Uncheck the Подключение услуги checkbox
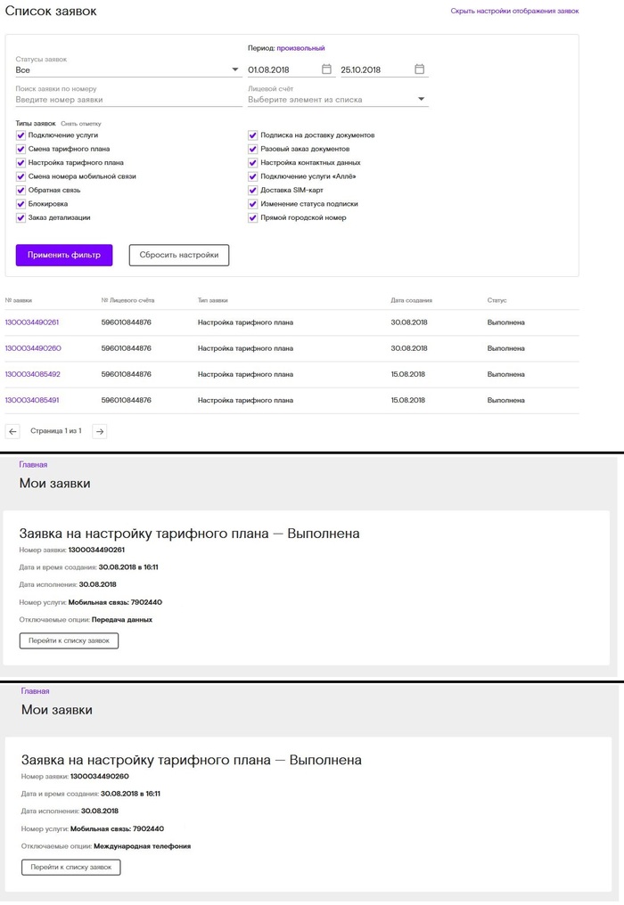The width and height of the screenshot is (624, 905). click(x=21, y=135)
